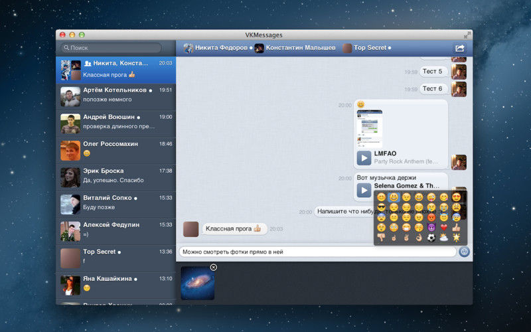Insert the sparkling star emoji
This screenshot has width=531, height=332.
456,238
